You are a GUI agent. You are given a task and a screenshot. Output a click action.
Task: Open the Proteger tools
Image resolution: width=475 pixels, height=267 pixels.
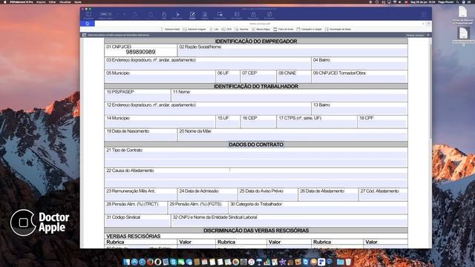(253, 16)
